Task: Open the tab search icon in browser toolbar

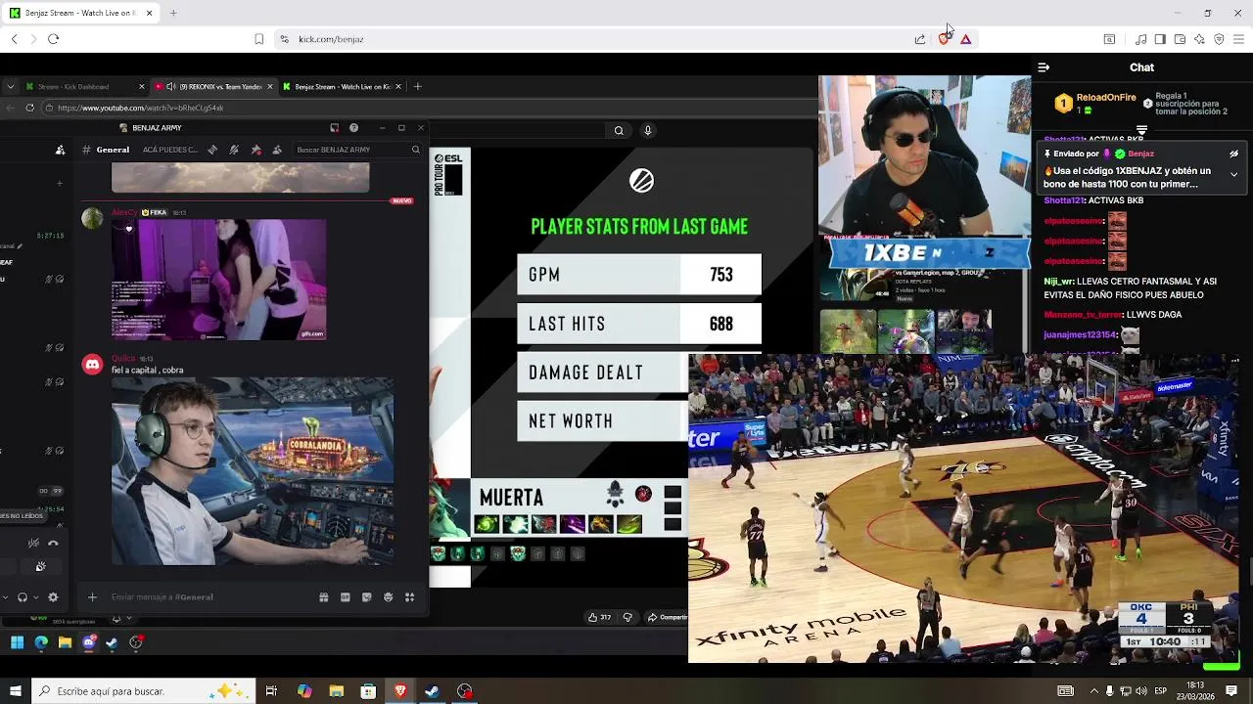Action: coord(1109,39)
